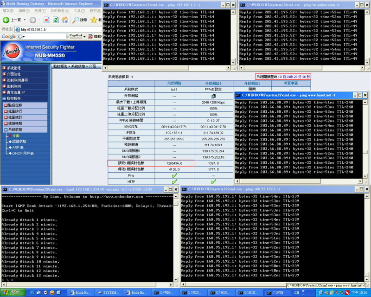Click the 內部網路 check mark in the HTTP row
Viewport: 371px width, 297px height.
pos(174,181)
